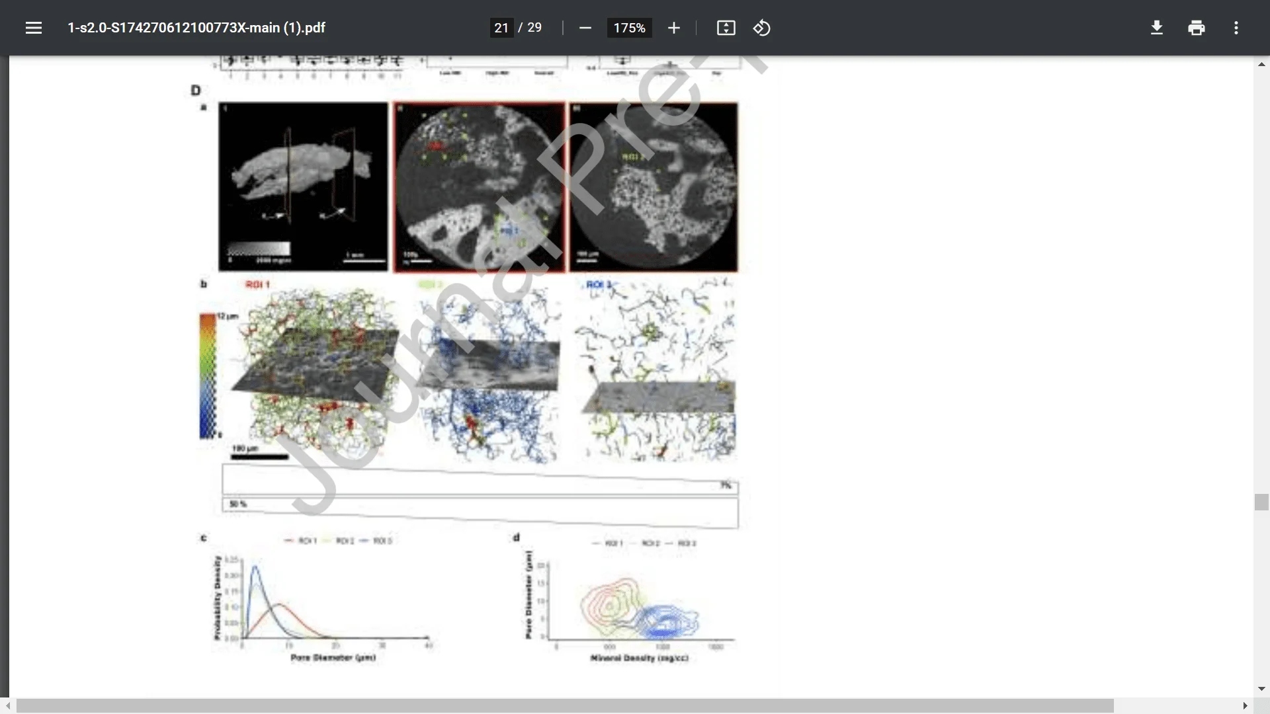The width and height of the screenshot is (1270, 714).
Task: Open the more actions three-dot menu
Action: [x=1236, y=28]
